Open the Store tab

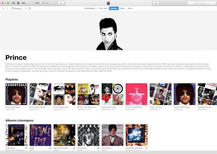pos(130,8)
